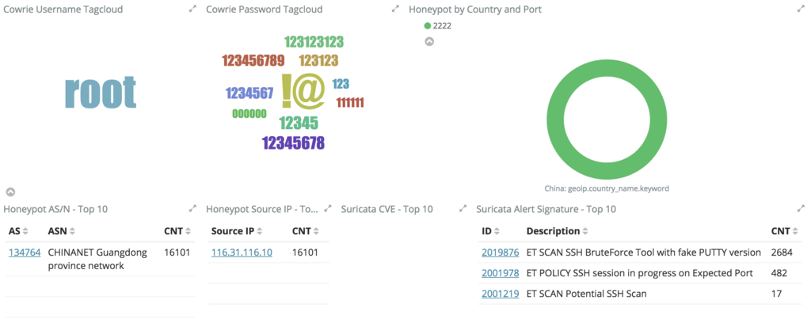Open signature ID 2001978 link
Image resolution: width=811 pixels, height=319 pixels.
click(x=501, y=273)
